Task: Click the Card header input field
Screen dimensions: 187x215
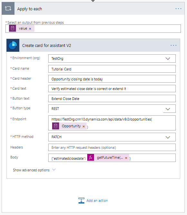Action: [x=112, y=79]
